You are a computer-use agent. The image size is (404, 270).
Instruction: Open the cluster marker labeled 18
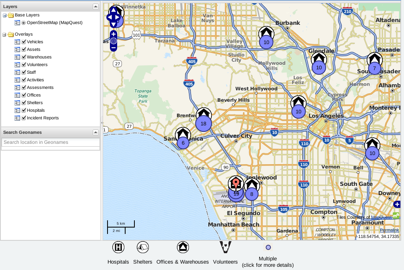(x=203, y=123)
